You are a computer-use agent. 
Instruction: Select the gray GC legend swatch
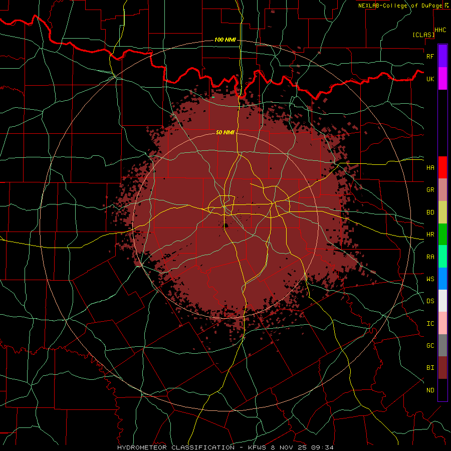click(x=442, y=345)
